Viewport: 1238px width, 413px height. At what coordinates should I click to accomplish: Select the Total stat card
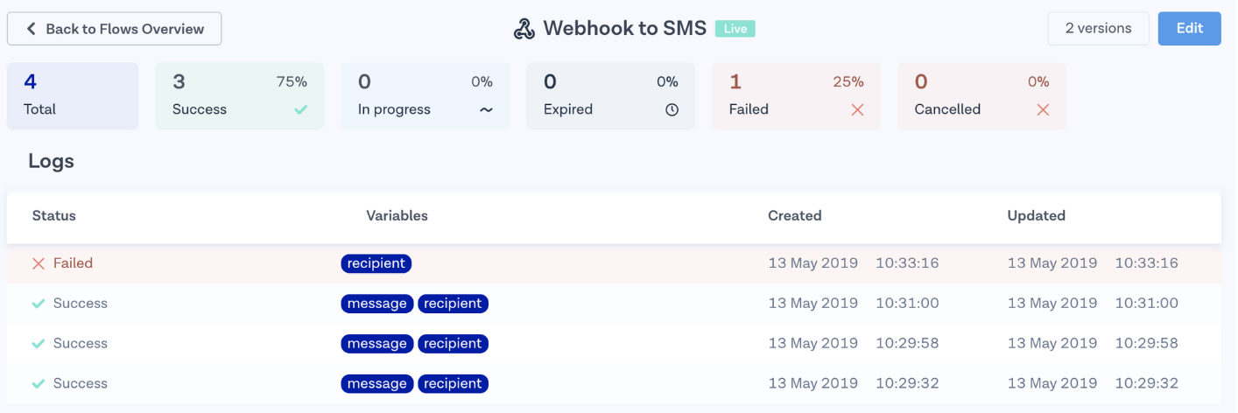(73, 96)
